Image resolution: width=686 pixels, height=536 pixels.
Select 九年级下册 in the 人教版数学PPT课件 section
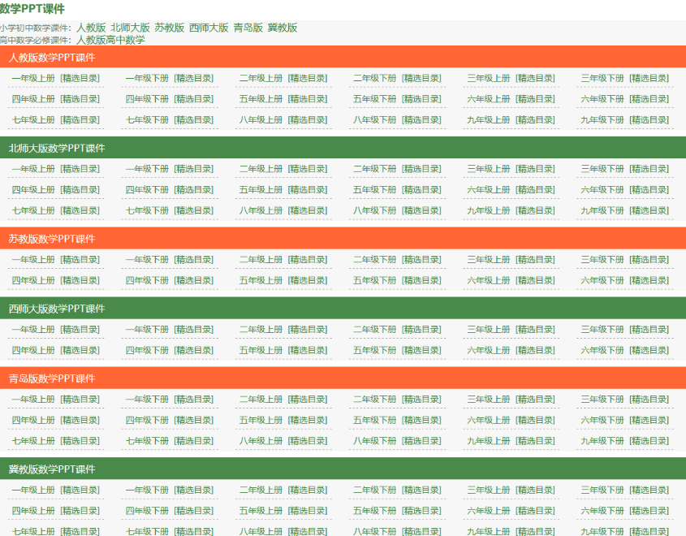(602, 120)
